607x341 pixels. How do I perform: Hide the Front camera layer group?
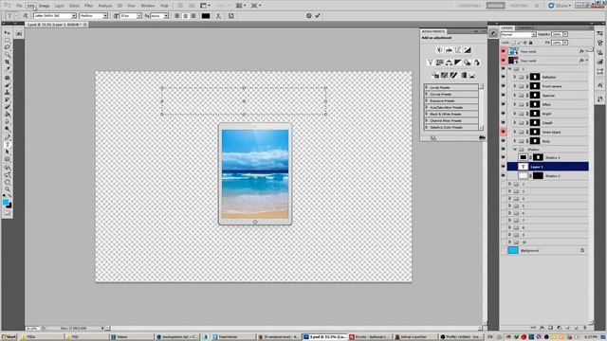click(x=504, y=86)
